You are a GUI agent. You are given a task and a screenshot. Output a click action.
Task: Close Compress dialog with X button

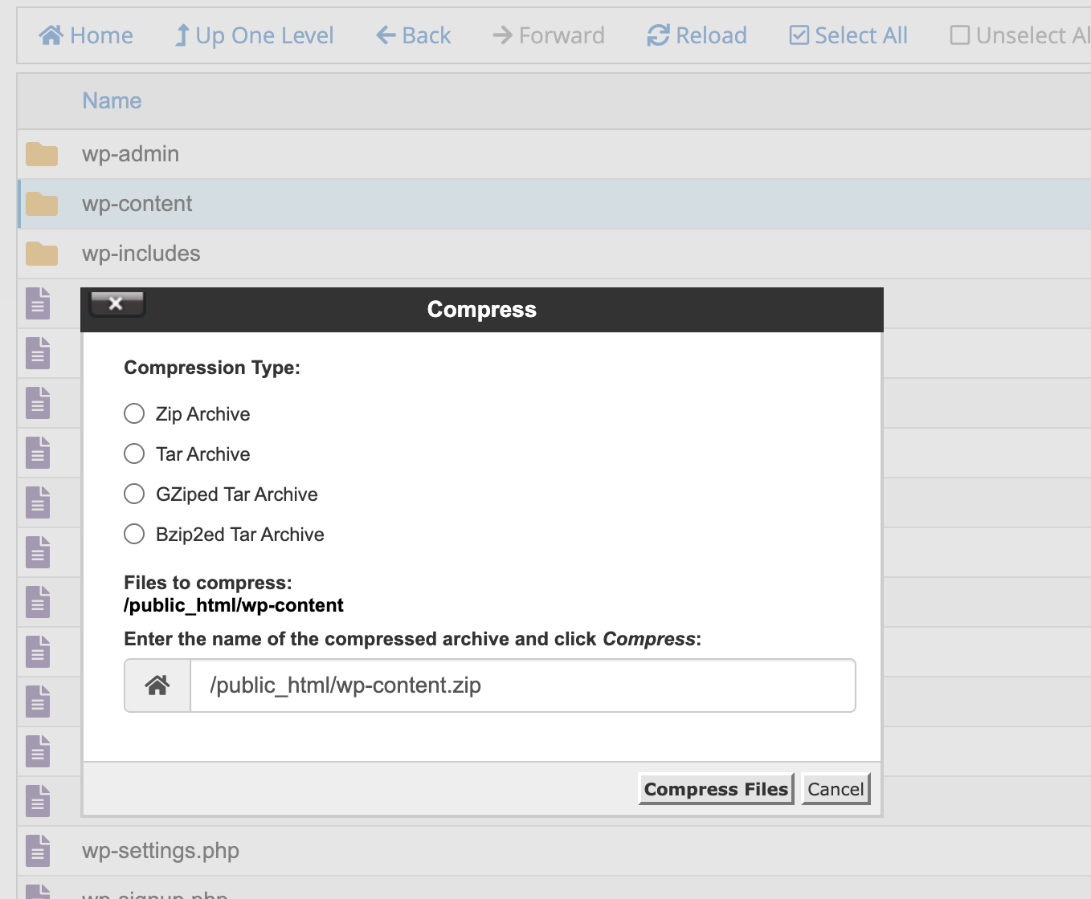coord(116,303)
